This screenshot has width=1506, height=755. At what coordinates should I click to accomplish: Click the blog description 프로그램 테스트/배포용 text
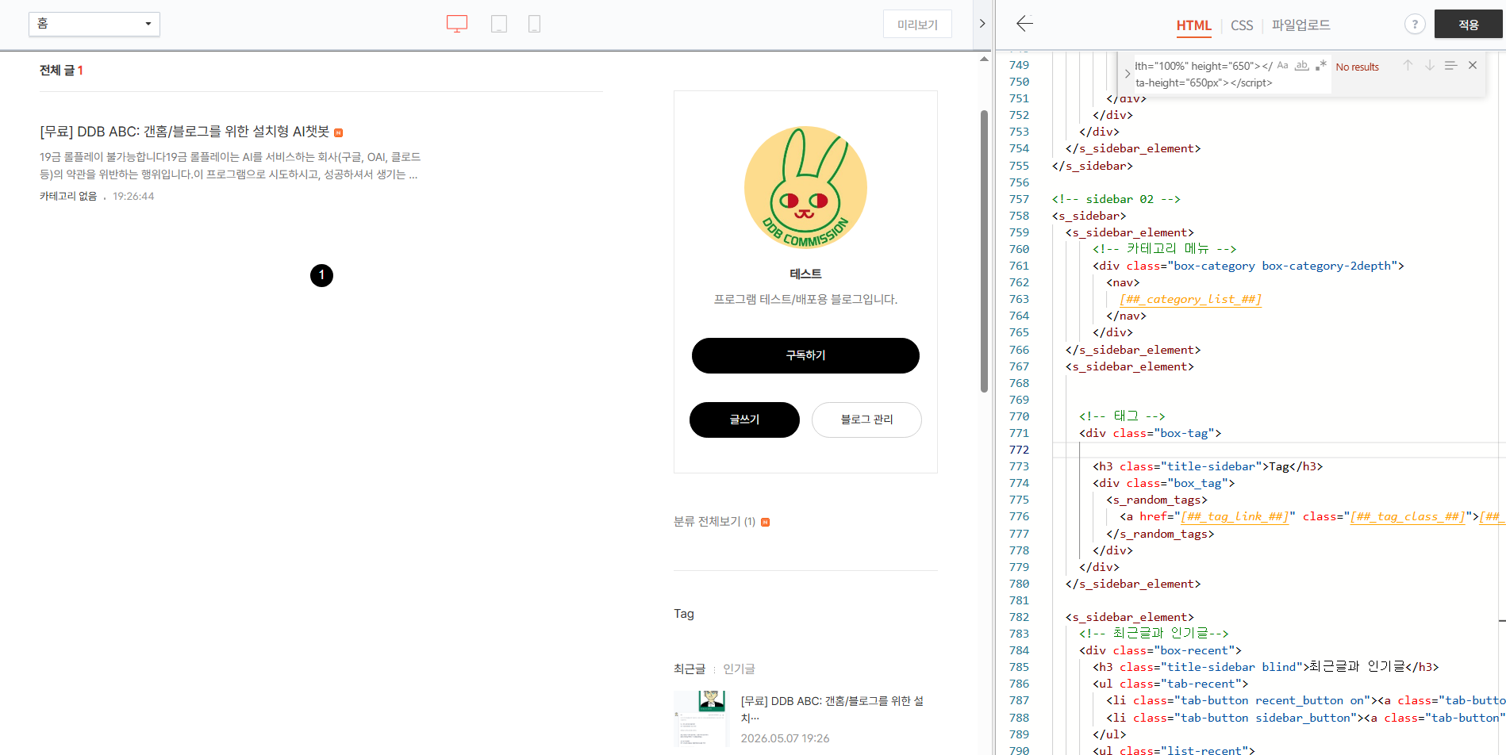point(805,299)
